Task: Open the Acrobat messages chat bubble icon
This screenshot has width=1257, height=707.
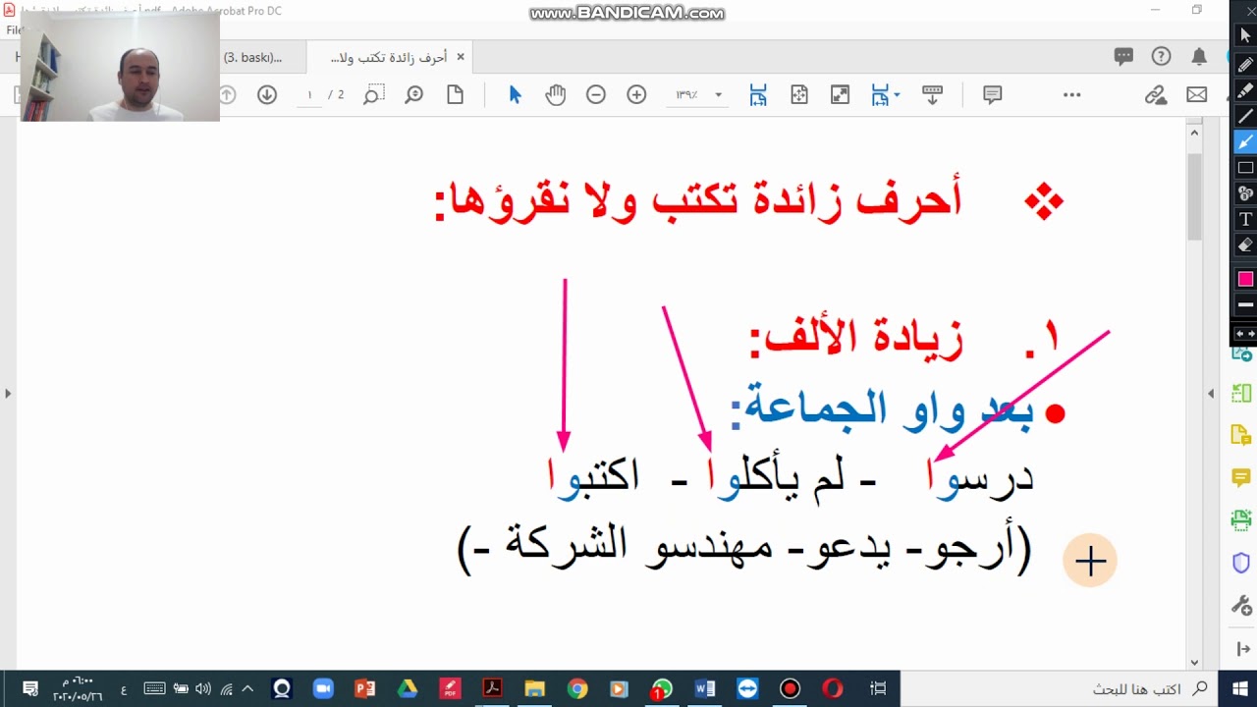Action: pos(1124,57)
